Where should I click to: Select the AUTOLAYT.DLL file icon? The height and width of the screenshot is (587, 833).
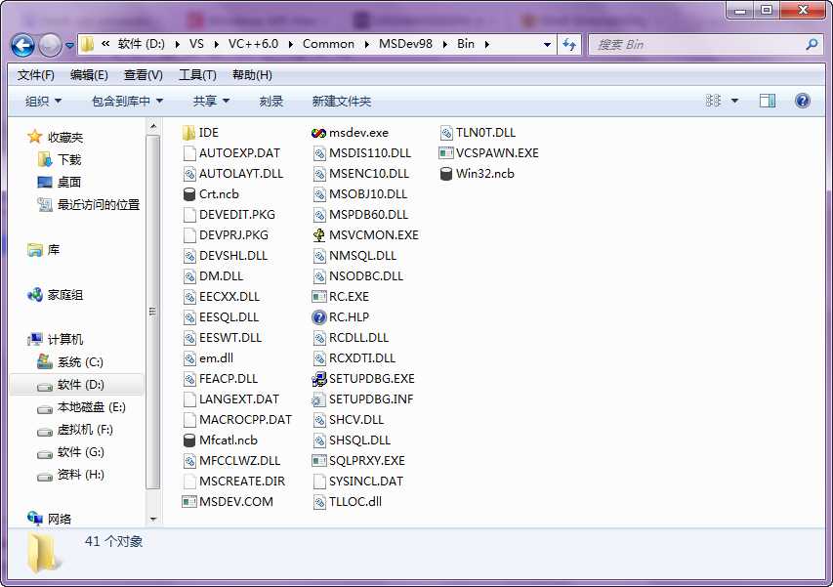click(x=189, y=174)
